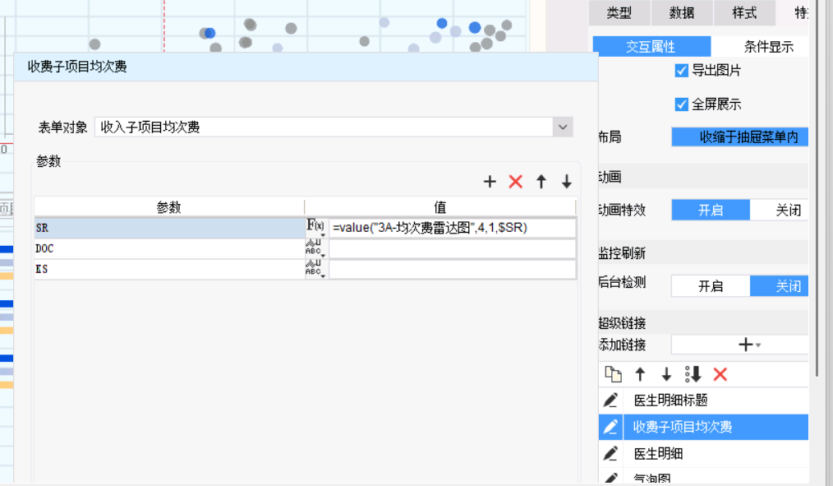Select 收缩于抽屉菜单内 layout option

pos(739,137)
